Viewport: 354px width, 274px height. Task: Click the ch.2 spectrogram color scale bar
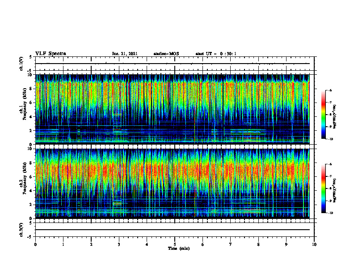[x=324, y=188]
